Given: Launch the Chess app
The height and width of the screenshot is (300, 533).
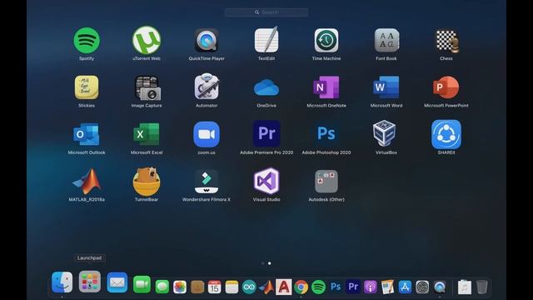Looking at the screenshot, I should (x=446, y=41).
